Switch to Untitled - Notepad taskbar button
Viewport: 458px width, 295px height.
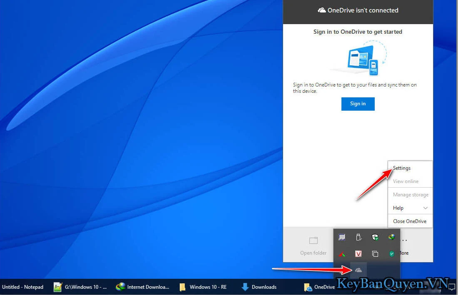23,287
